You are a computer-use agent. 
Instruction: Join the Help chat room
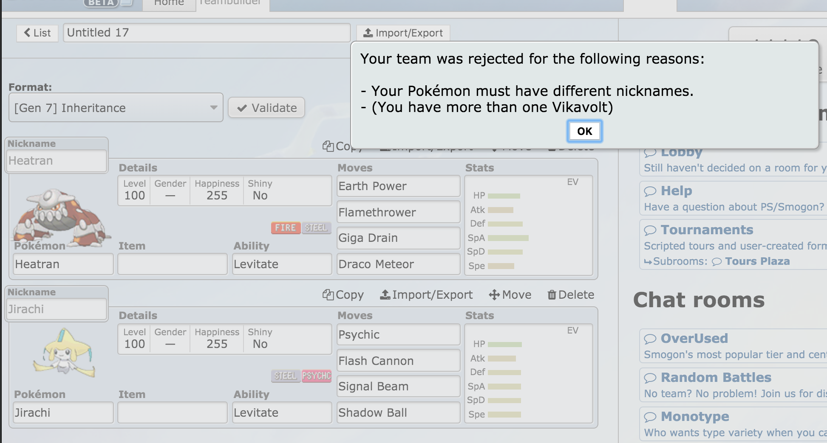pyautogui.click(x=733, y=198)
